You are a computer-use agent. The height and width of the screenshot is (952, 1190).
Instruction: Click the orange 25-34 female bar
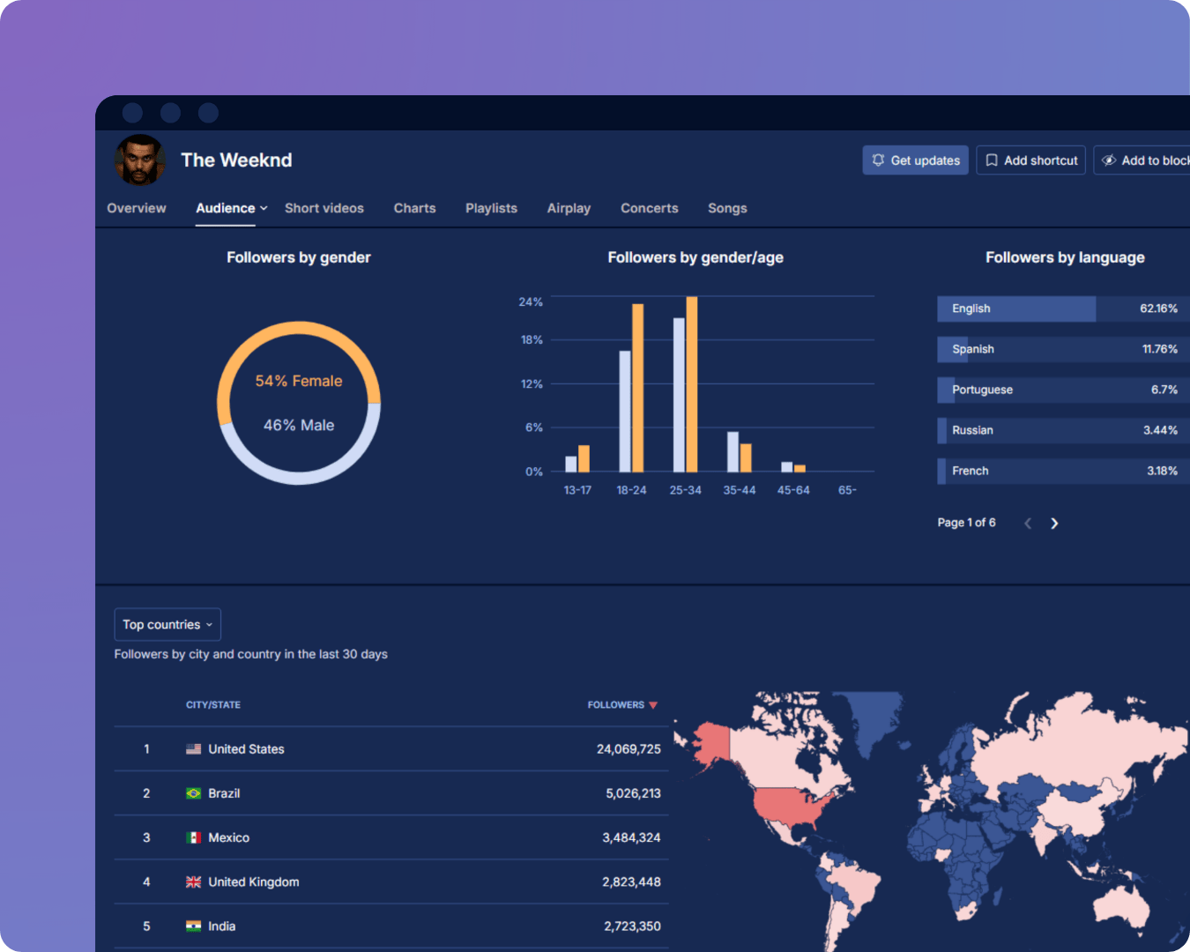tap(692, 384)
